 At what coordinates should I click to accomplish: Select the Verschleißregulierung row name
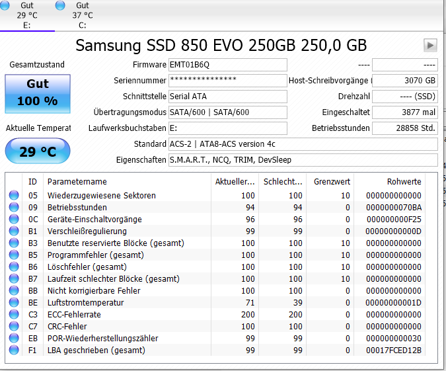(x=87, y=231)
